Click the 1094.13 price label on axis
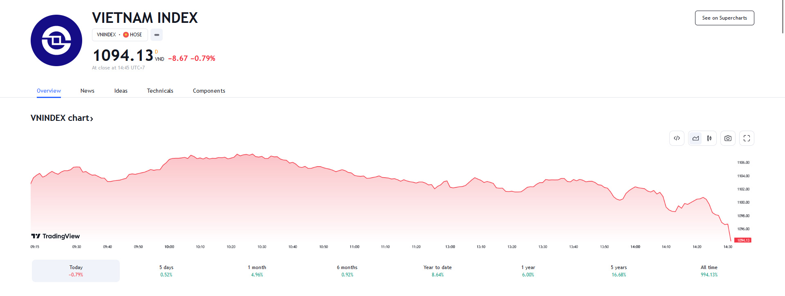This screenshot has width=785, height=296. tap(743, 240)
